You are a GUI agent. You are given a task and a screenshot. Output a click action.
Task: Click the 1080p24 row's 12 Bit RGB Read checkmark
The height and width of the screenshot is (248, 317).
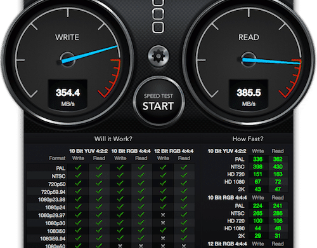(184, 207)
